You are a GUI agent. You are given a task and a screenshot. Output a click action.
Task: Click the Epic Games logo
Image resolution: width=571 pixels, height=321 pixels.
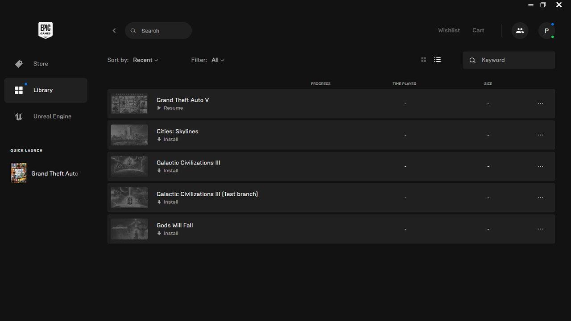click(46, 30)
